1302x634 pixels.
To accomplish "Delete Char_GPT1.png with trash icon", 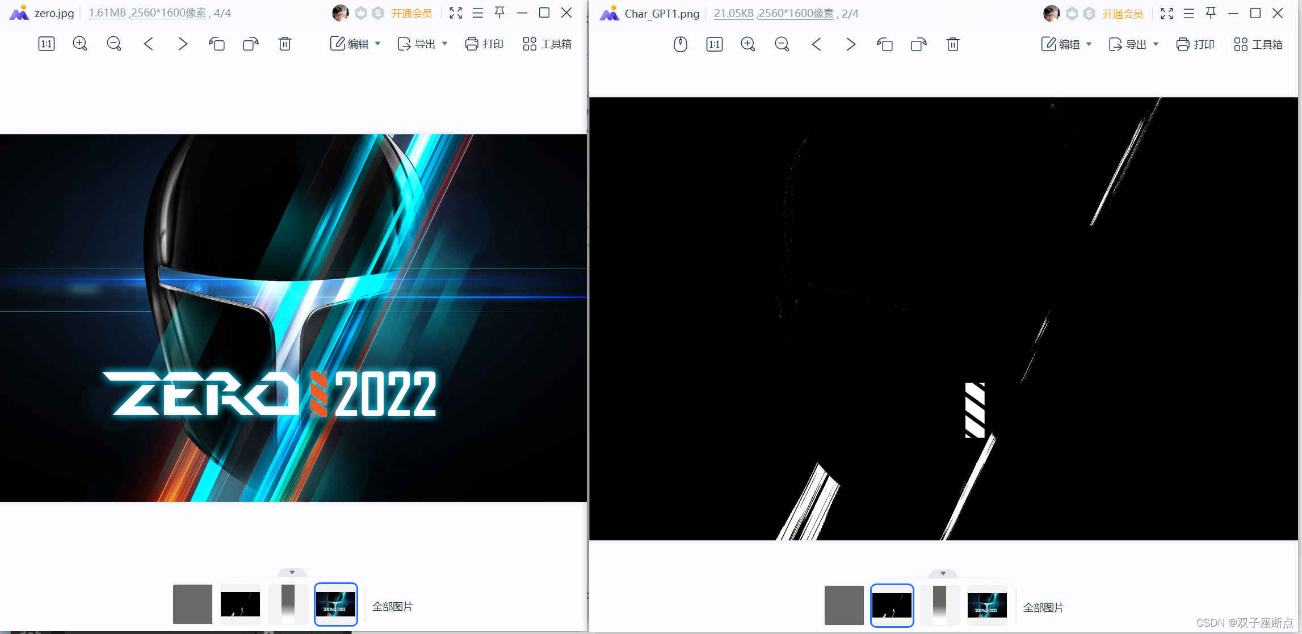I will (x=953, y=44).
